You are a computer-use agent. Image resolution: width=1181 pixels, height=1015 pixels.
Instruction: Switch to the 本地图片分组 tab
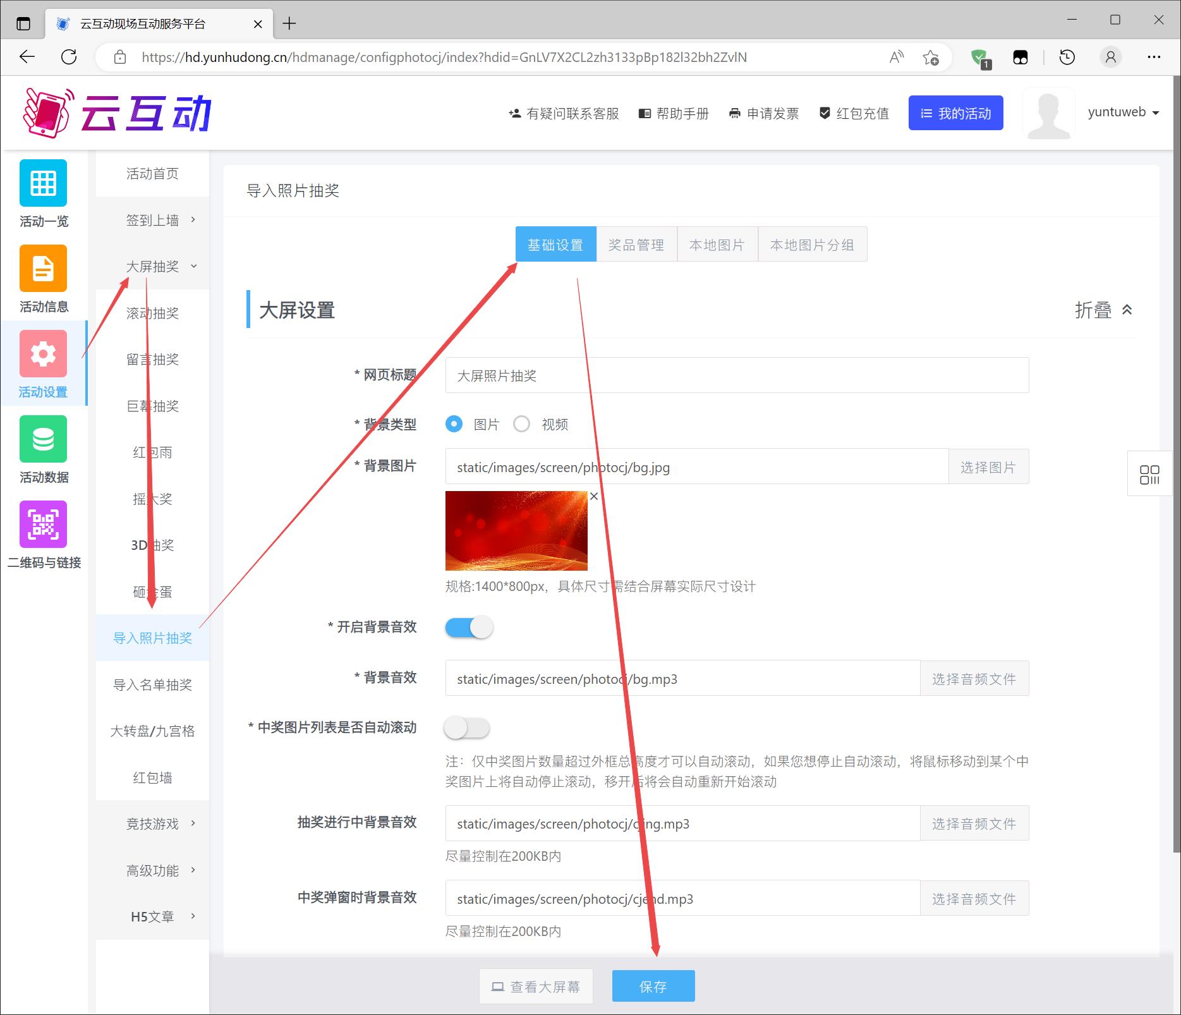pyautogui.click(x=812, y=245)
